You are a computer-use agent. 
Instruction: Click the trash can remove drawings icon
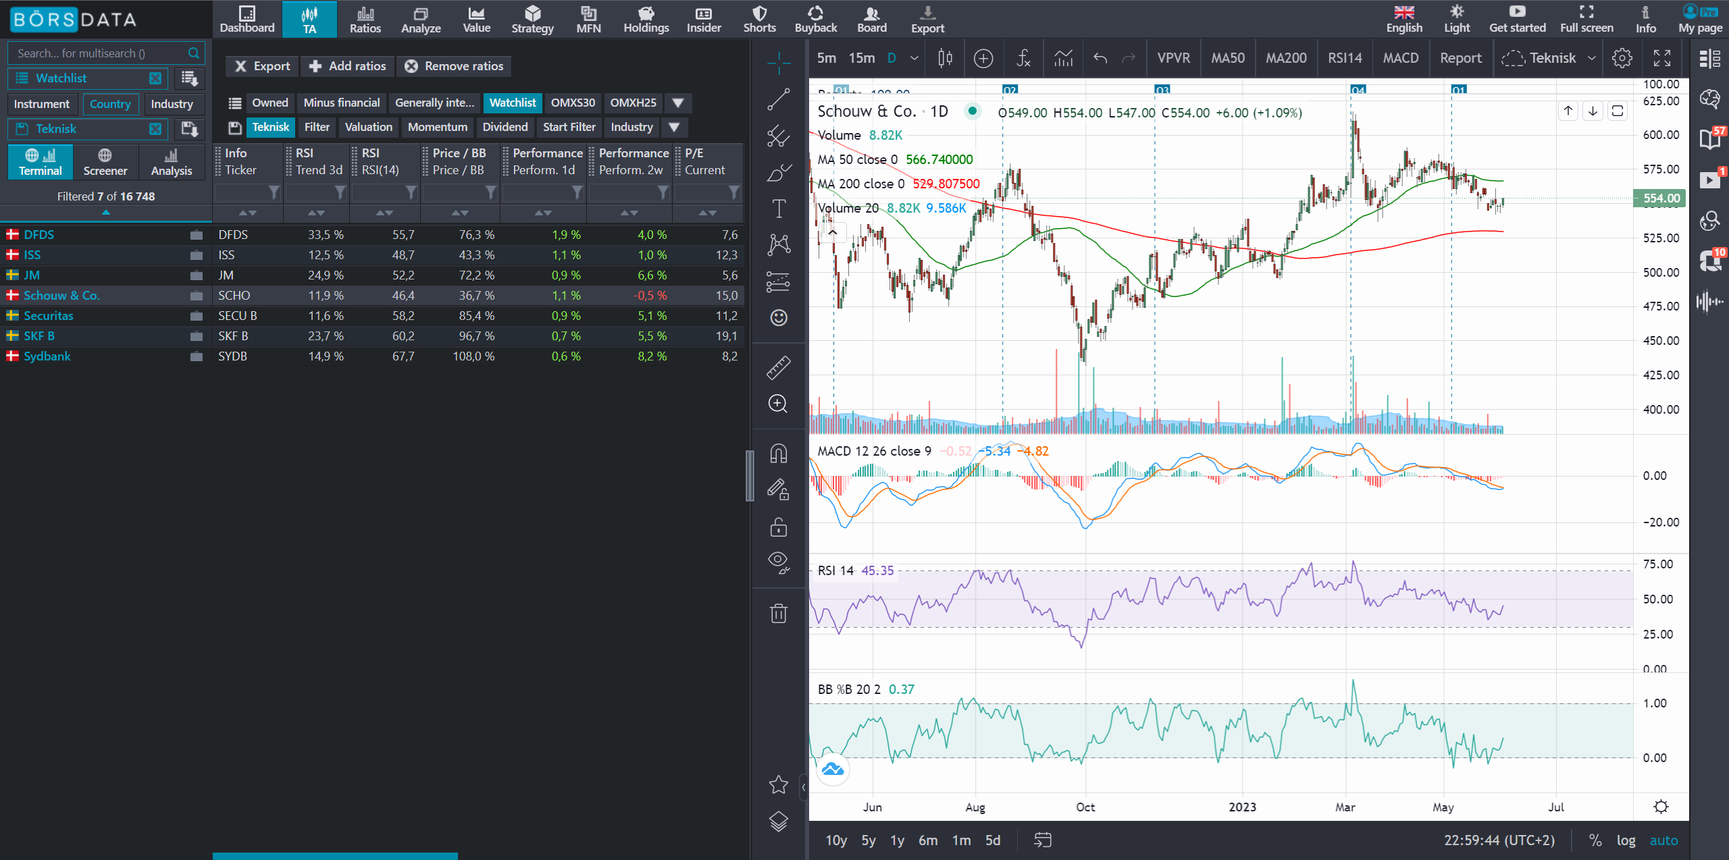point(778,613)
